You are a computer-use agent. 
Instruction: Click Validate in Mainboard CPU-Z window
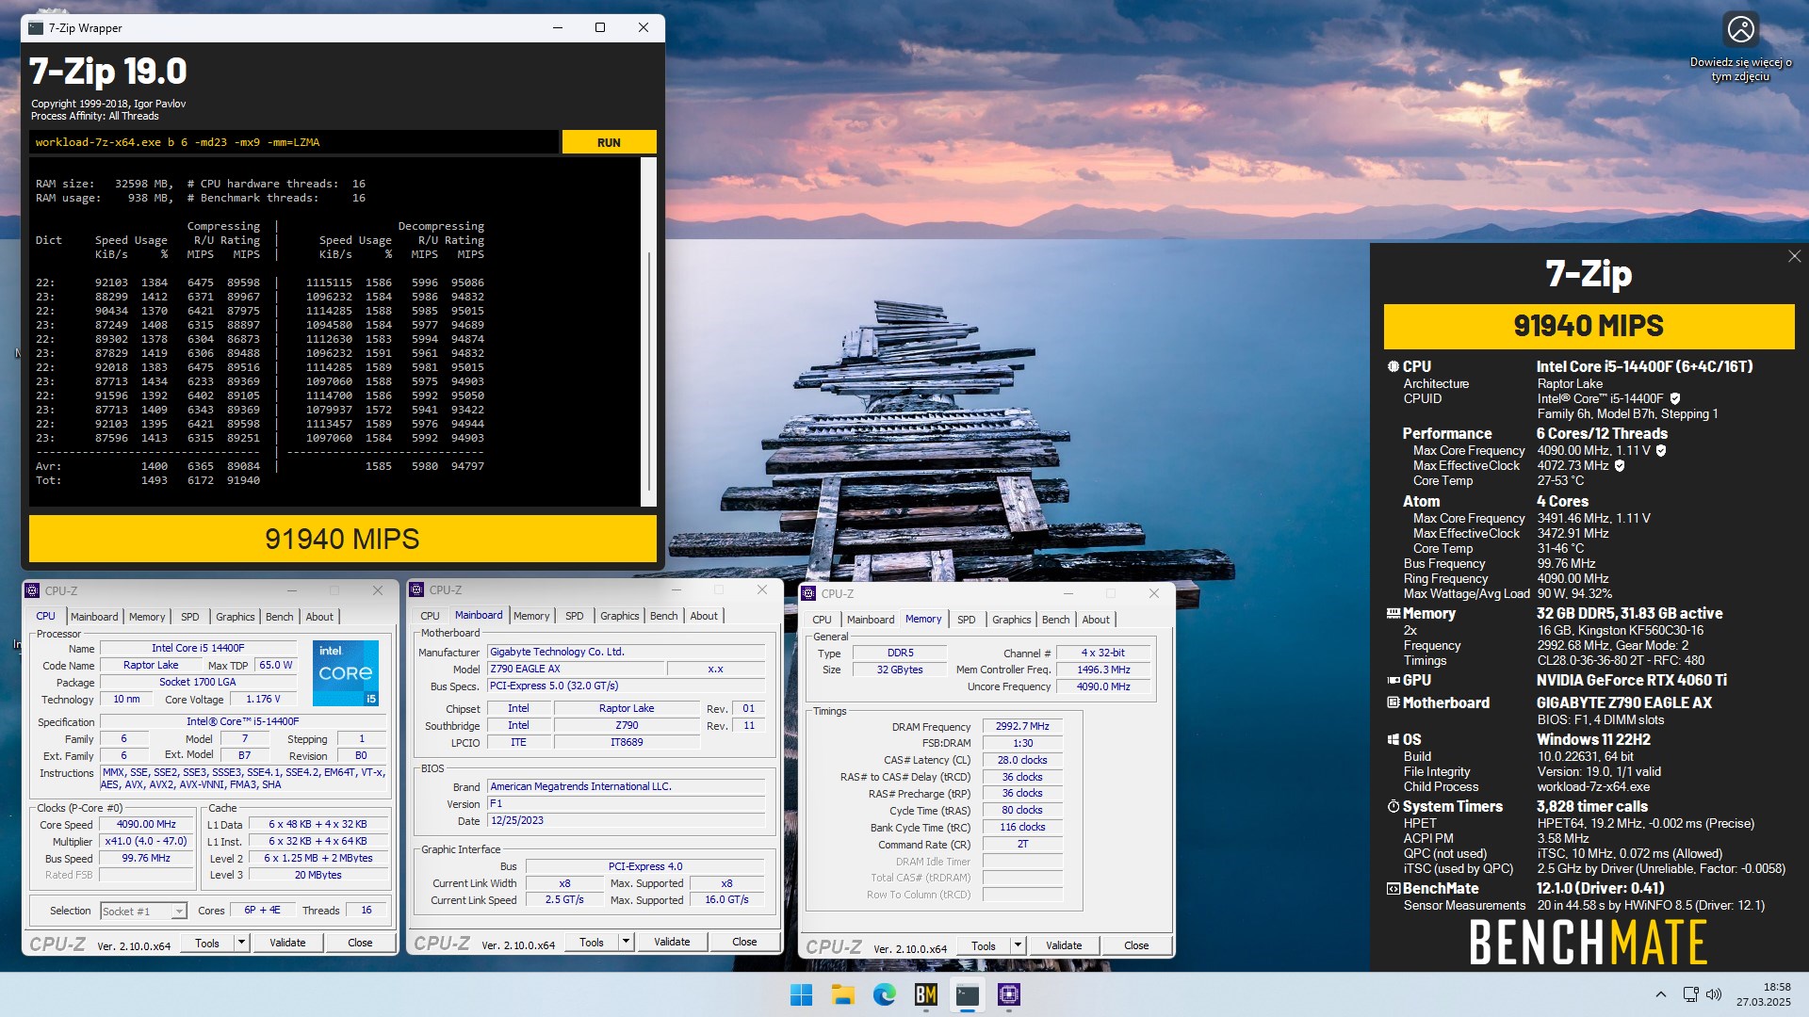click(x=672, y=942)
